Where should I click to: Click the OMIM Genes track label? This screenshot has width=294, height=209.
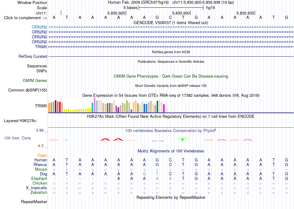click(35, 80)
